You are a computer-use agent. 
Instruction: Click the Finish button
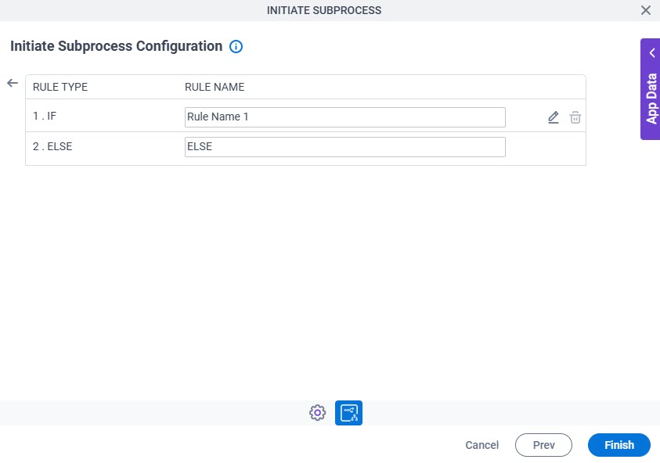pos(619,445)
